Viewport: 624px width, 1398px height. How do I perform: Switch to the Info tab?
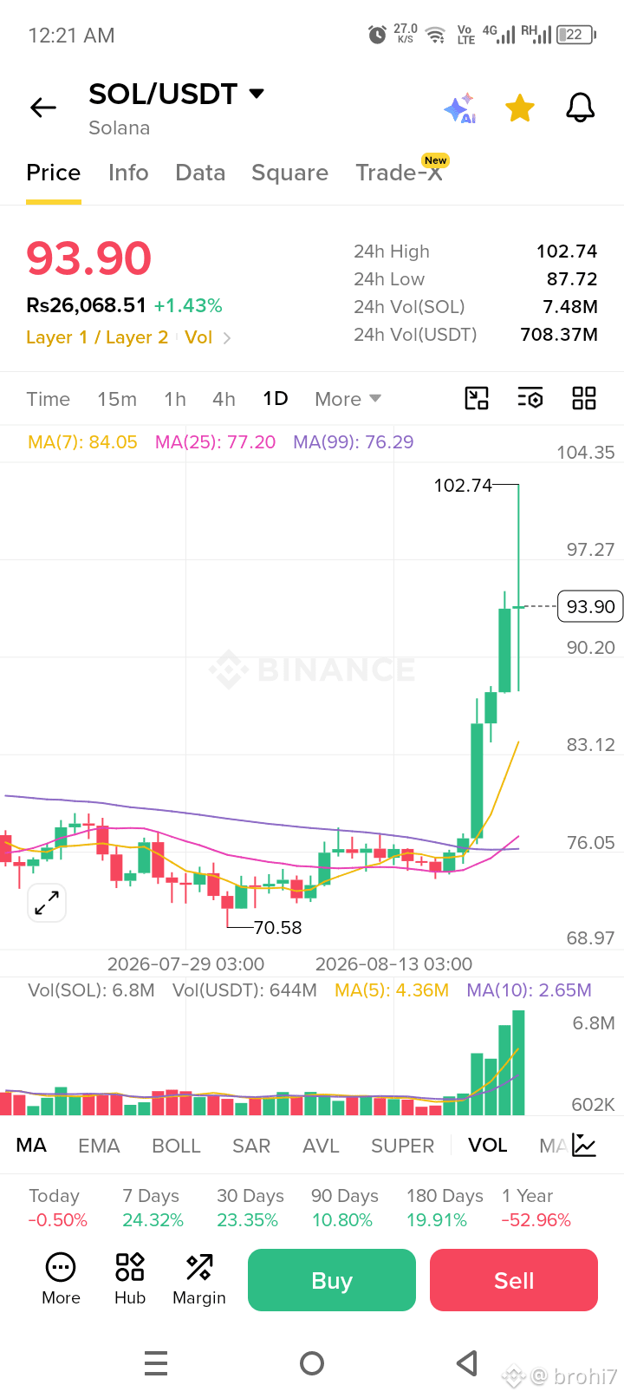pyautogui.click(x=128, y=173)
